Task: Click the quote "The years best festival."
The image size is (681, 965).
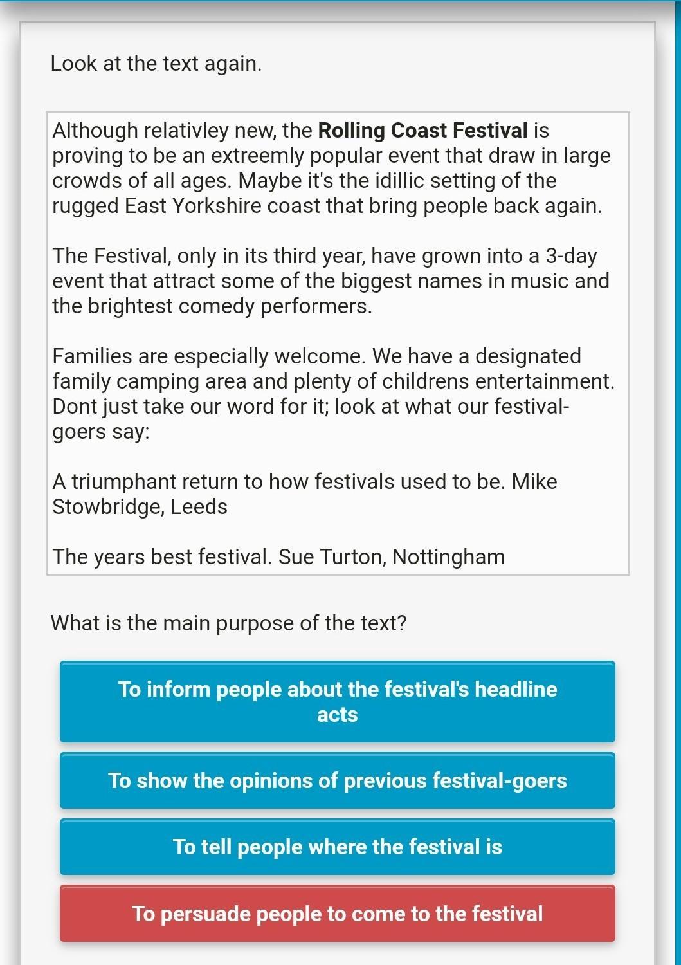Action: pyautogui.click(x=162, y=557)
